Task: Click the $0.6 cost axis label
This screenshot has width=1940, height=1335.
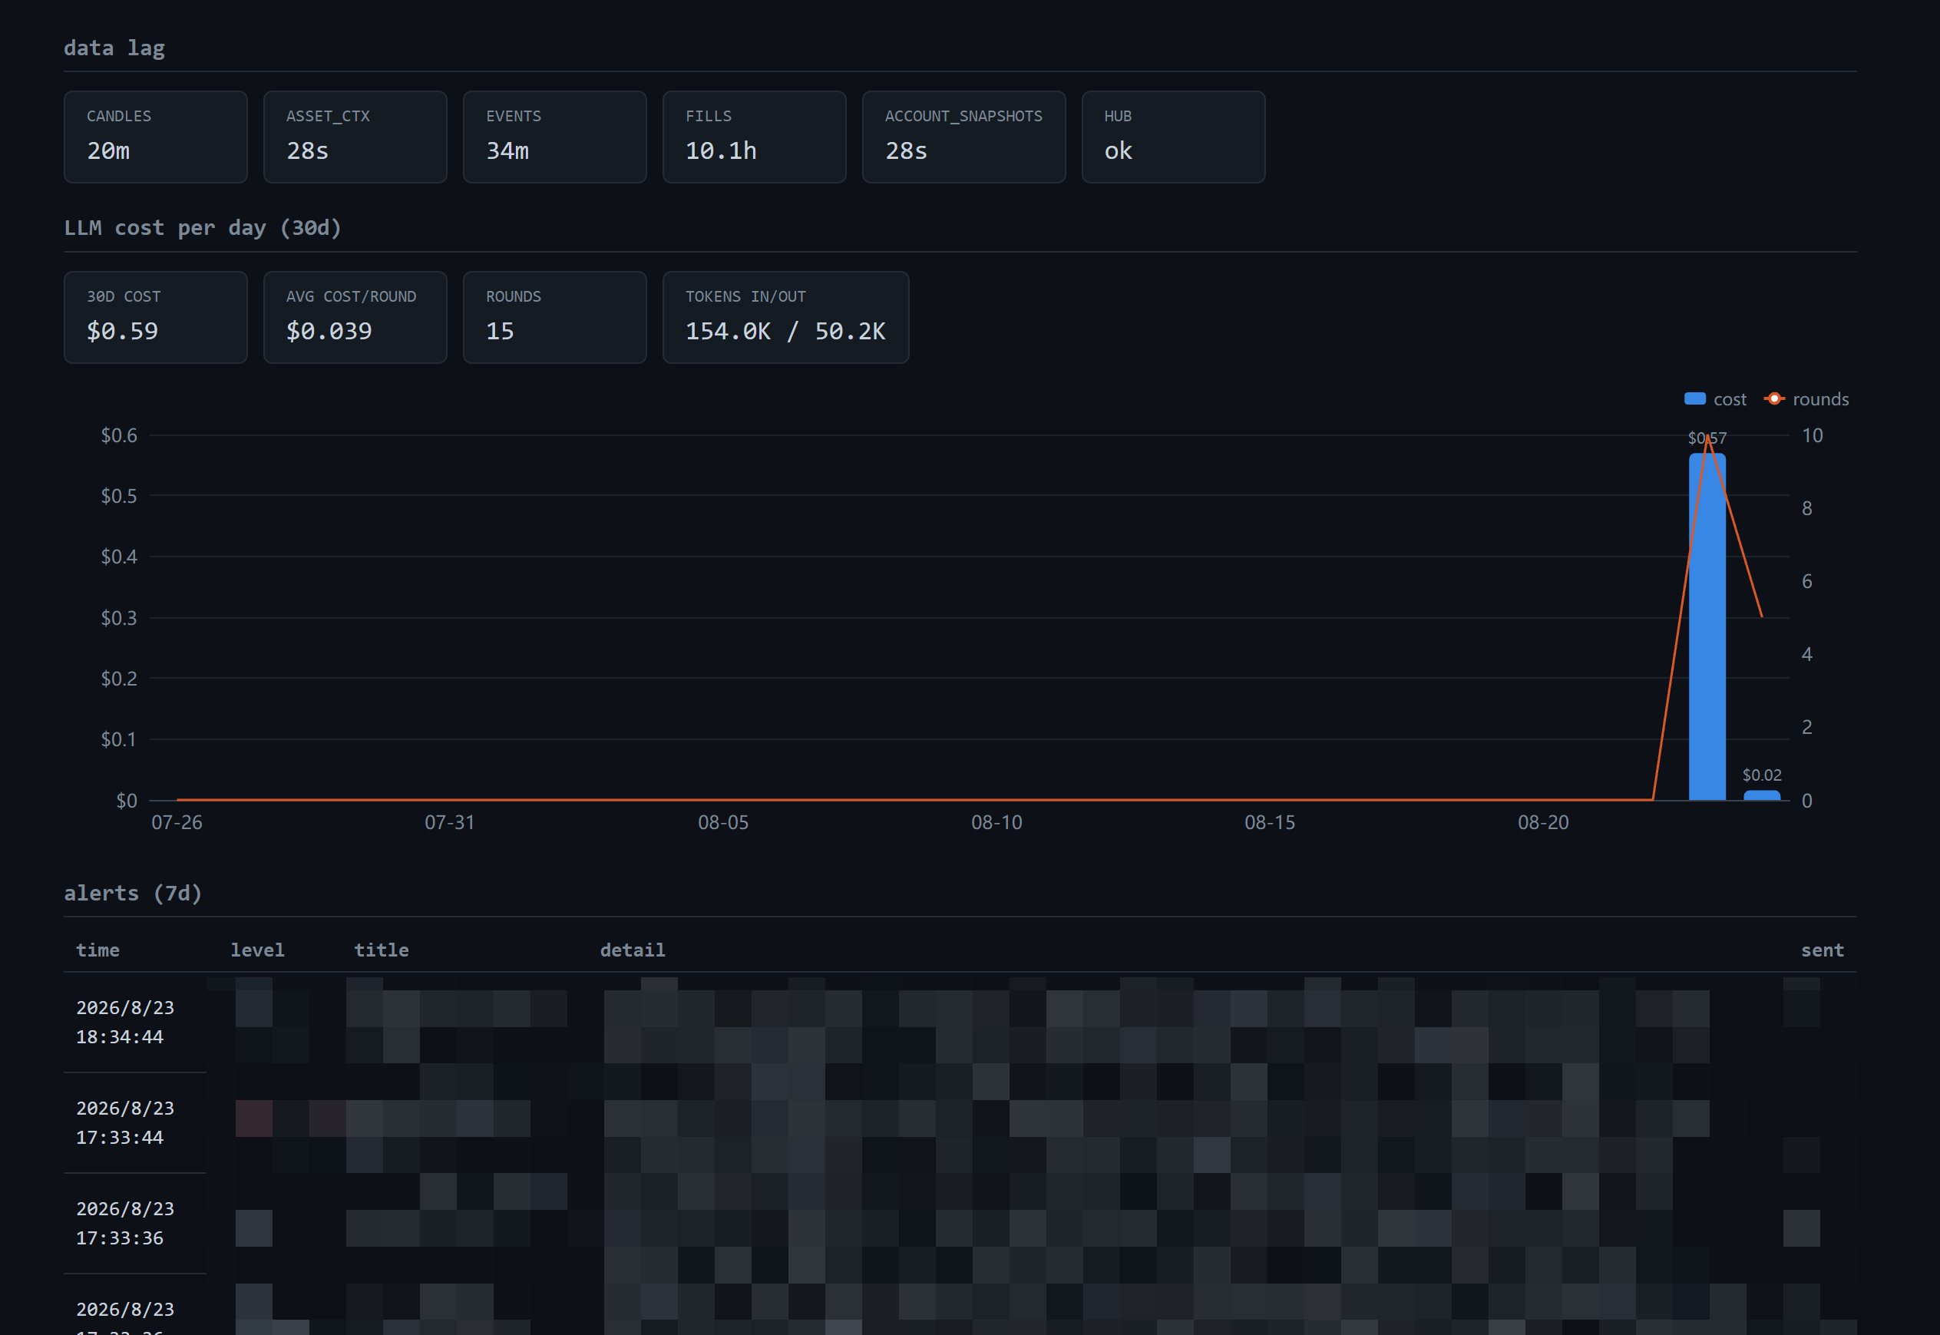Action: (x=119, y=435)
